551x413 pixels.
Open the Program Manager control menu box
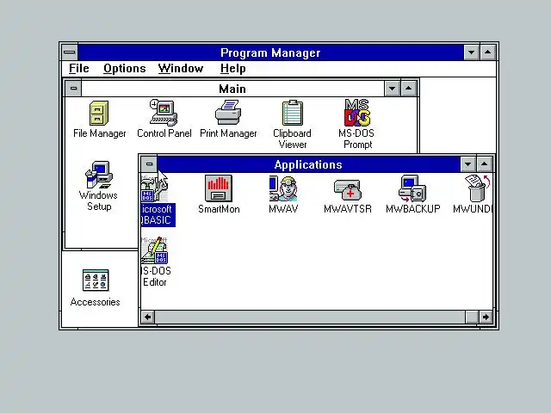coord(70,52)
